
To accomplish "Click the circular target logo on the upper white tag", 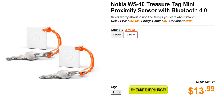I will (x=36, y=38).
